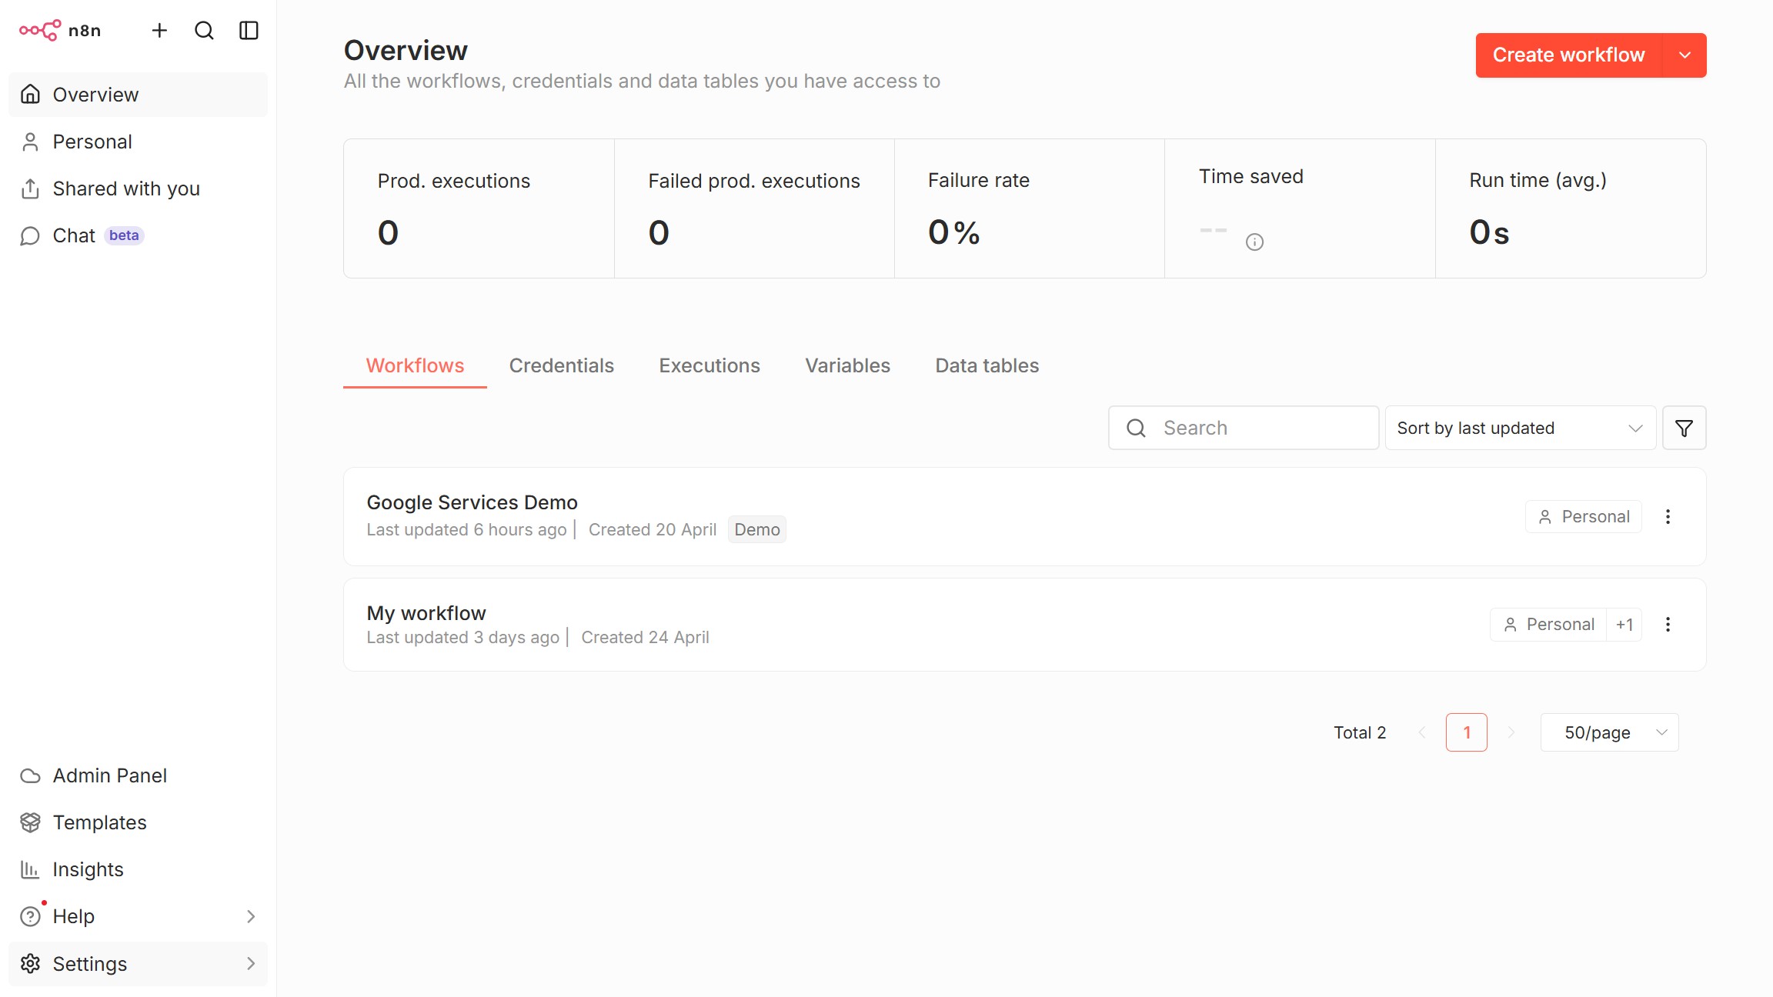
Task: Click 'Last updated 6 hours ago' text
Action: 466,529
